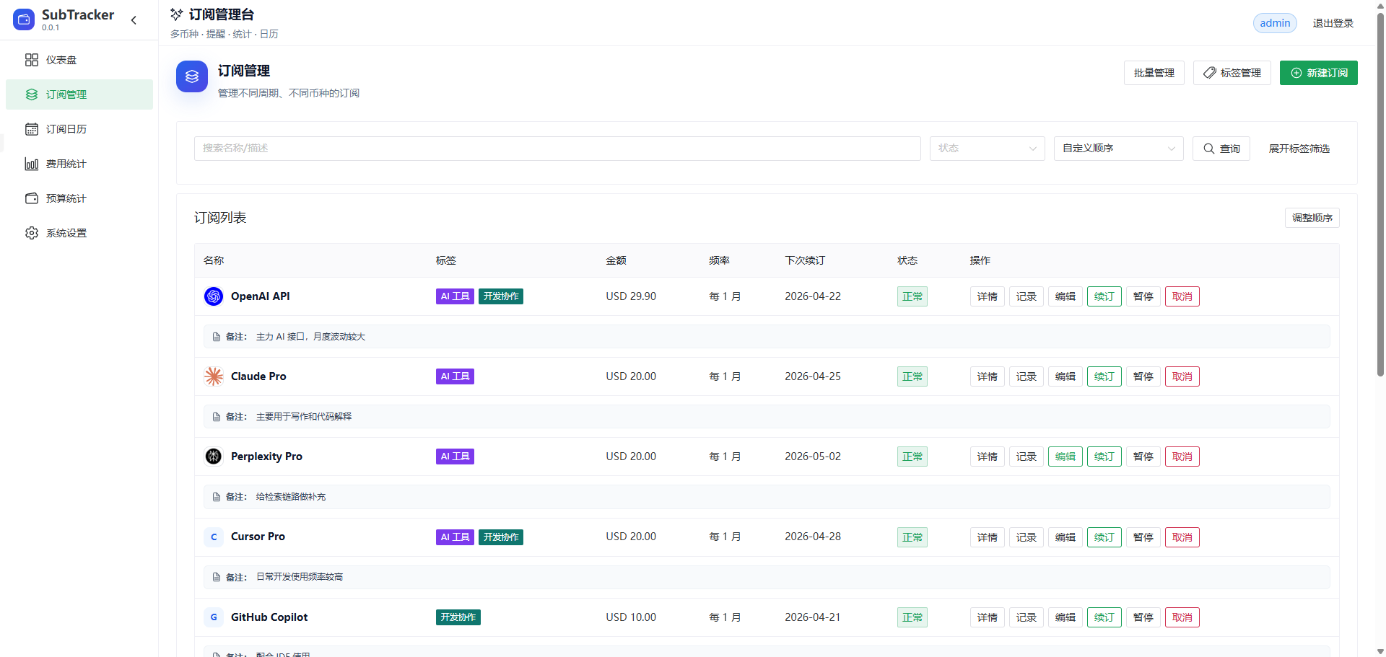Click 调整顺序 above the subscription list

click(x=1312, y=218)
